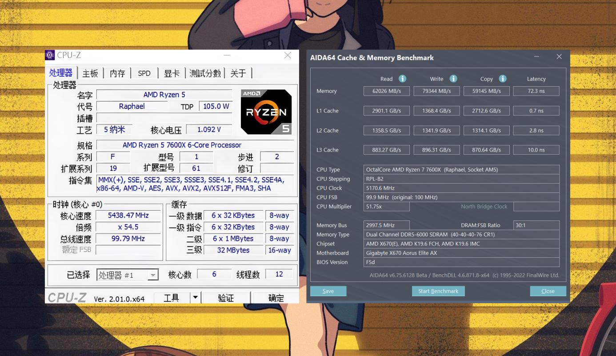Click the info icon next to Write column
Image resolution: width=616 pixels, height=356 pixels.
point(453,79)
